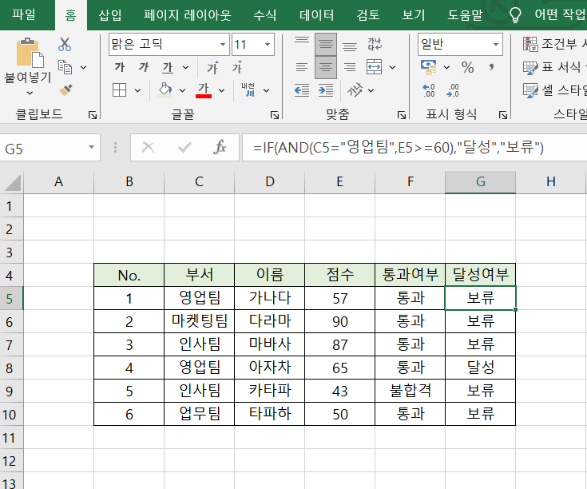
Task: Switch to the 페이지 레이아웃 tab
Action: tap(187, 15)
